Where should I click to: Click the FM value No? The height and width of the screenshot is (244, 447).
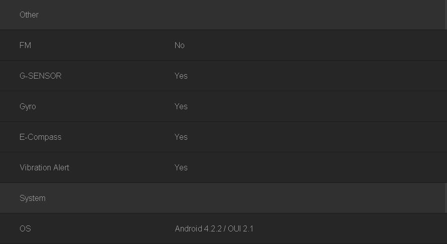click(x=180, y=46)
